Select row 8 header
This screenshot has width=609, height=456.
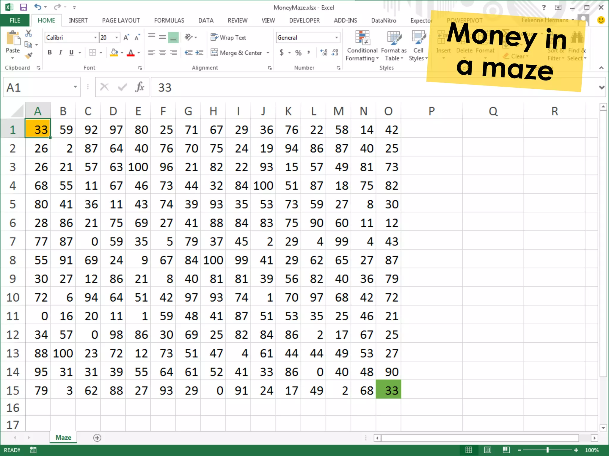tap(12, 260)
